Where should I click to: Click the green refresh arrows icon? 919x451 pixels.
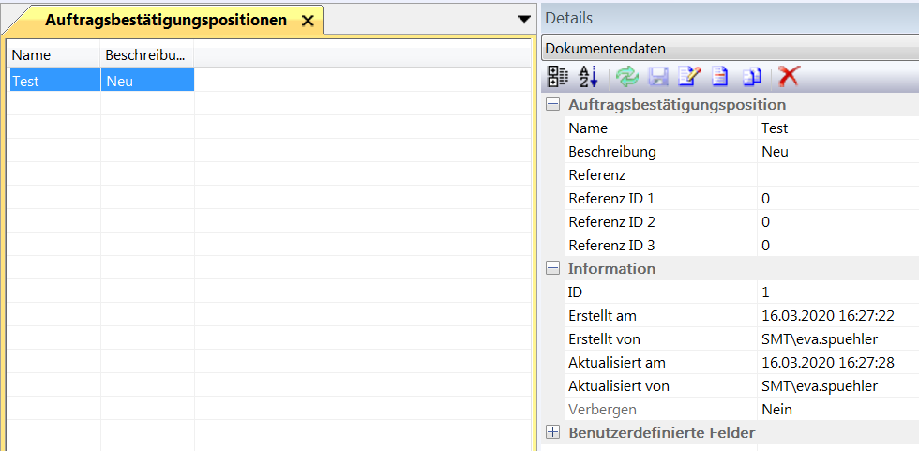626,77
